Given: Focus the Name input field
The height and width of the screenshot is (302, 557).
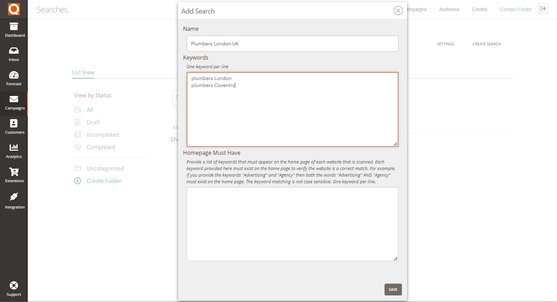Looking at the screenshot, I should 293,44.
